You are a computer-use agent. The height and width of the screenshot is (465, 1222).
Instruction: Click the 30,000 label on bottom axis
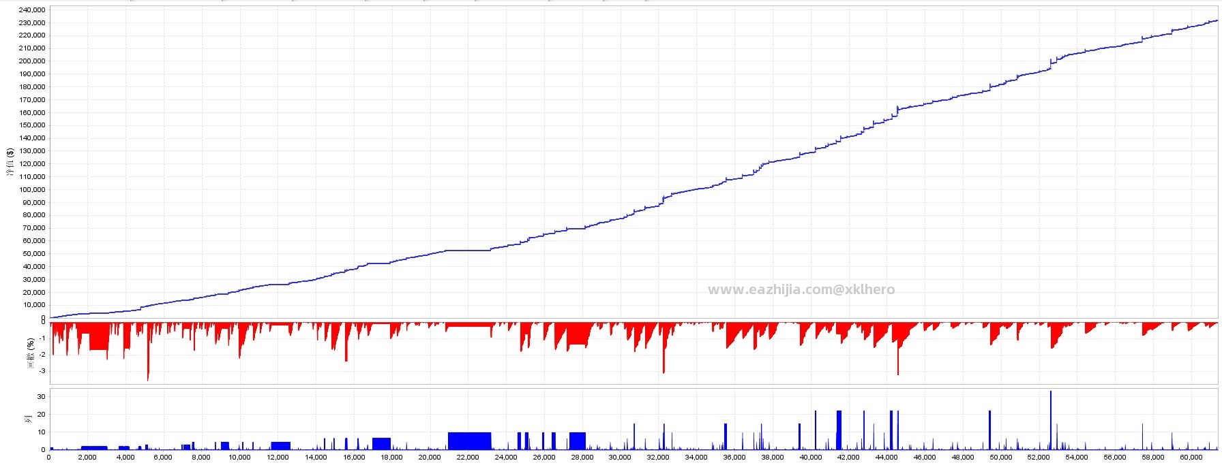619,458
